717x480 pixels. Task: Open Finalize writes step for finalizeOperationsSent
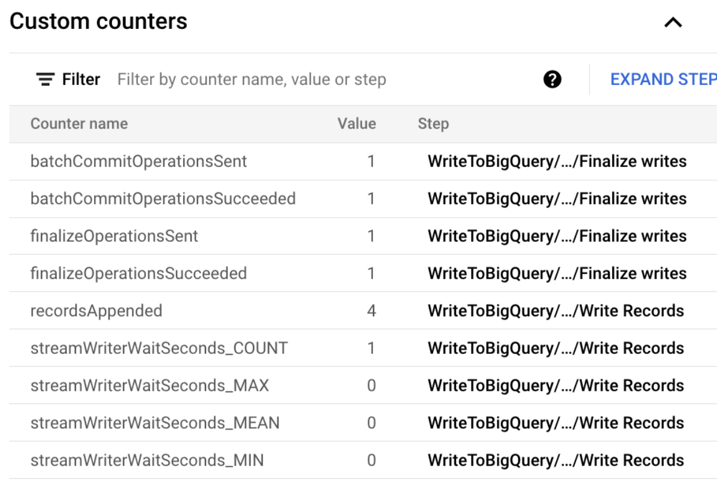pyautogui.click(x=557, y=236)
